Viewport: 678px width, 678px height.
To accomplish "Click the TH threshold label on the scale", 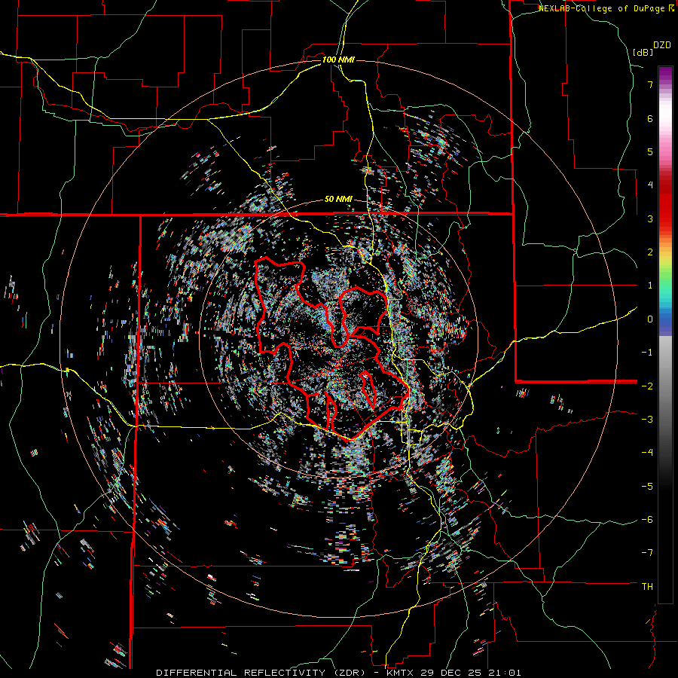I will 647,587.
